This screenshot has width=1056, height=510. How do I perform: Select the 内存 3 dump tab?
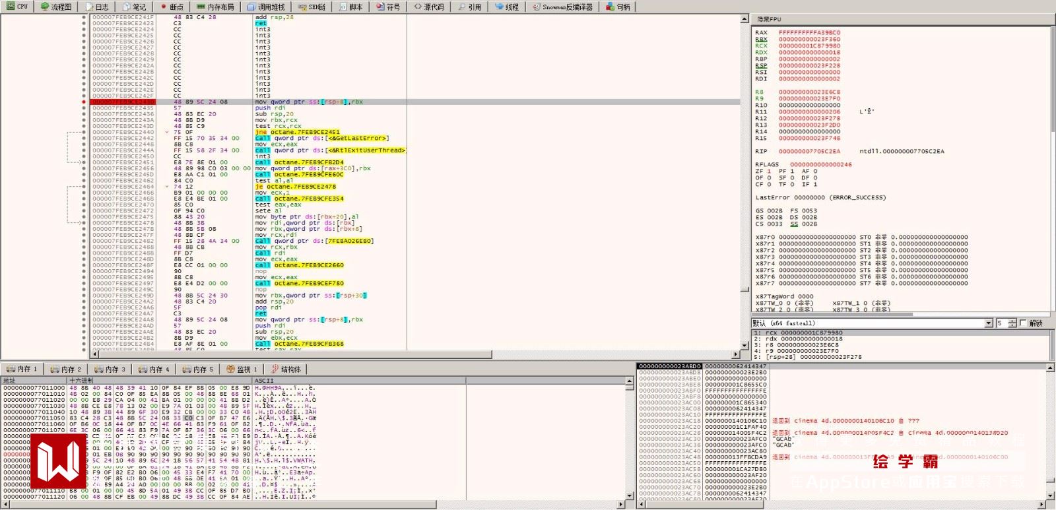110,369
